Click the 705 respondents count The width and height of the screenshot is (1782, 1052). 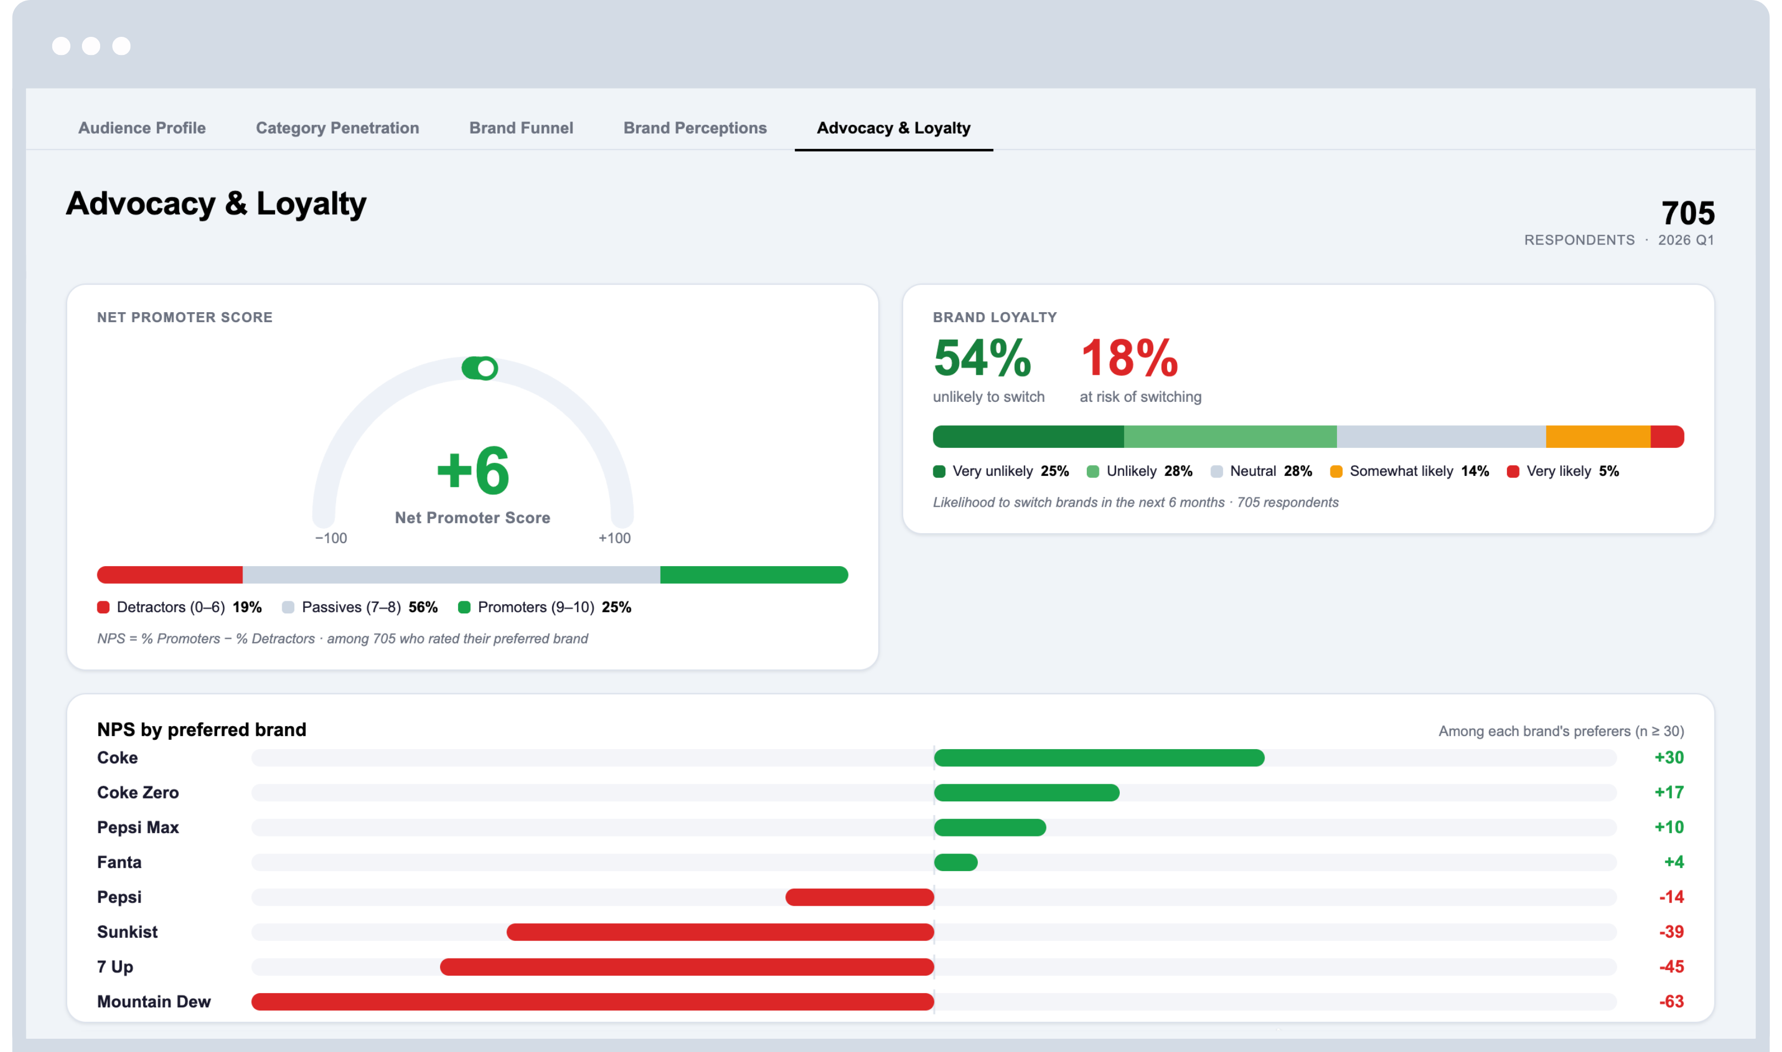(x=1687, y=213)
